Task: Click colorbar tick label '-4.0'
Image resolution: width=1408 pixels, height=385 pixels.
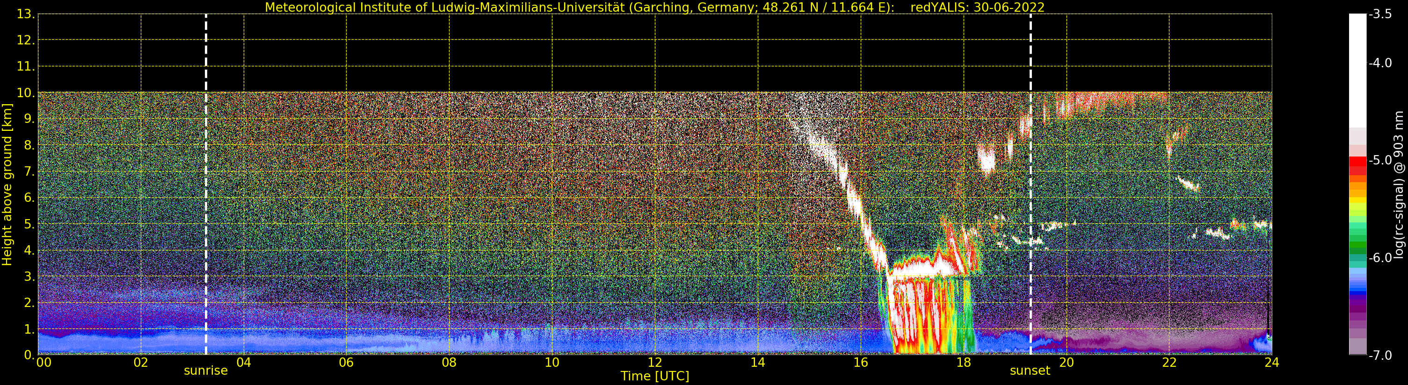Action: tap(1380, 63)
